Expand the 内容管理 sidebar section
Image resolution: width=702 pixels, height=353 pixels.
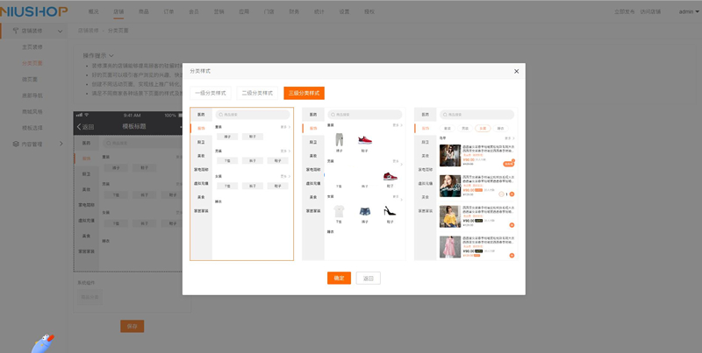coord(61,144)
